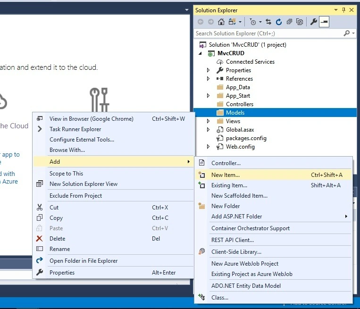Expand the References node
The width and height of the screenshot is (360, 309).
pos(208,79)
